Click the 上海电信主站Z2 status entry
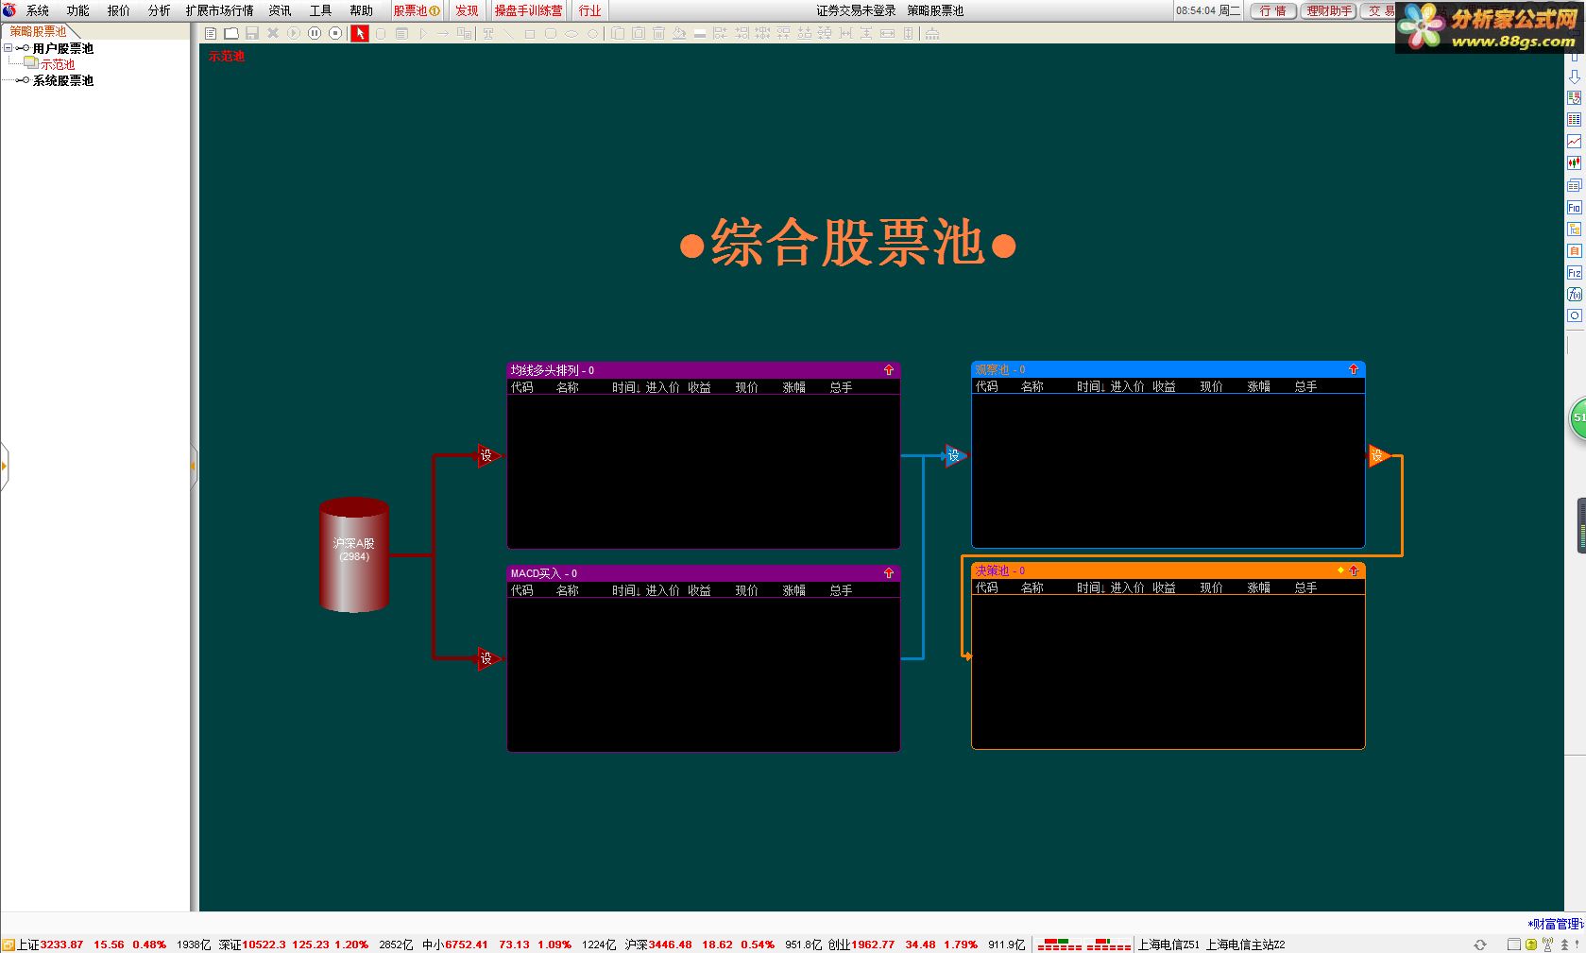The image size is (1586, 953). [x=1245, y=944]
